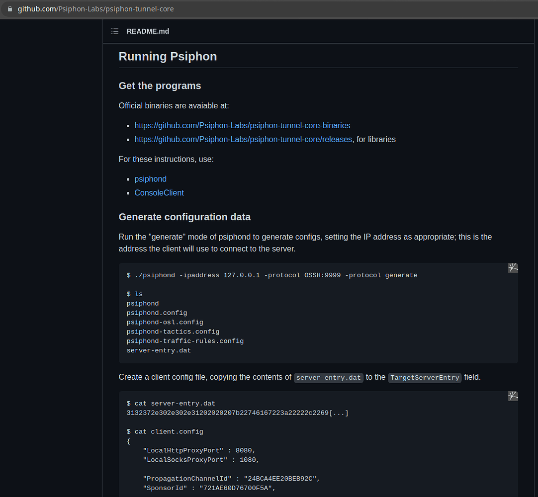The height and width of the screenshot is (497, 538).
Task: Follow the psiphond link
Action: (x=150, y=179)
